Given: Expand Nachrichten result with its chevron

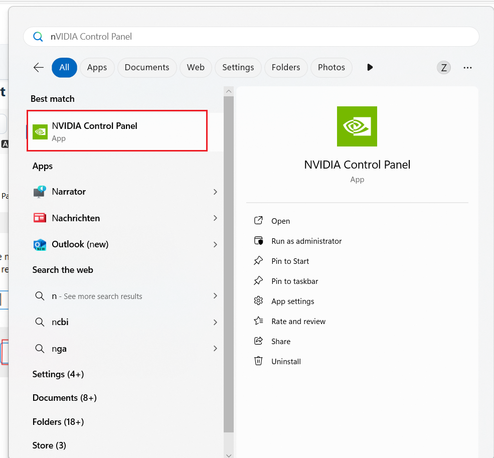Looking at the screenshot, I should (215, 218).
